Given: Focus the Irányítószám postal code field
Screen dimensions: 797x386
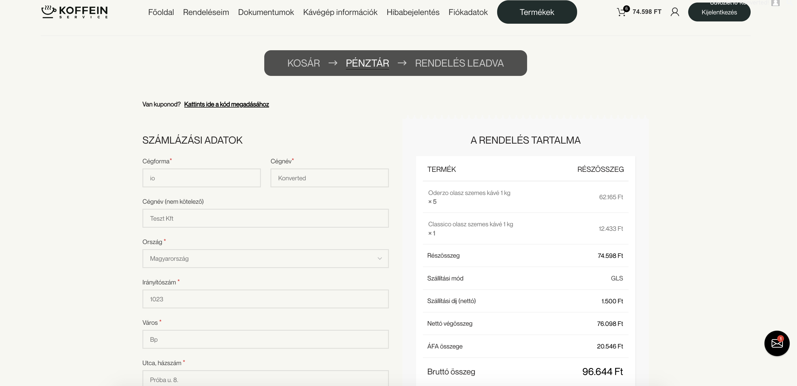Looking at the screenshot, I should click(265, 299).
